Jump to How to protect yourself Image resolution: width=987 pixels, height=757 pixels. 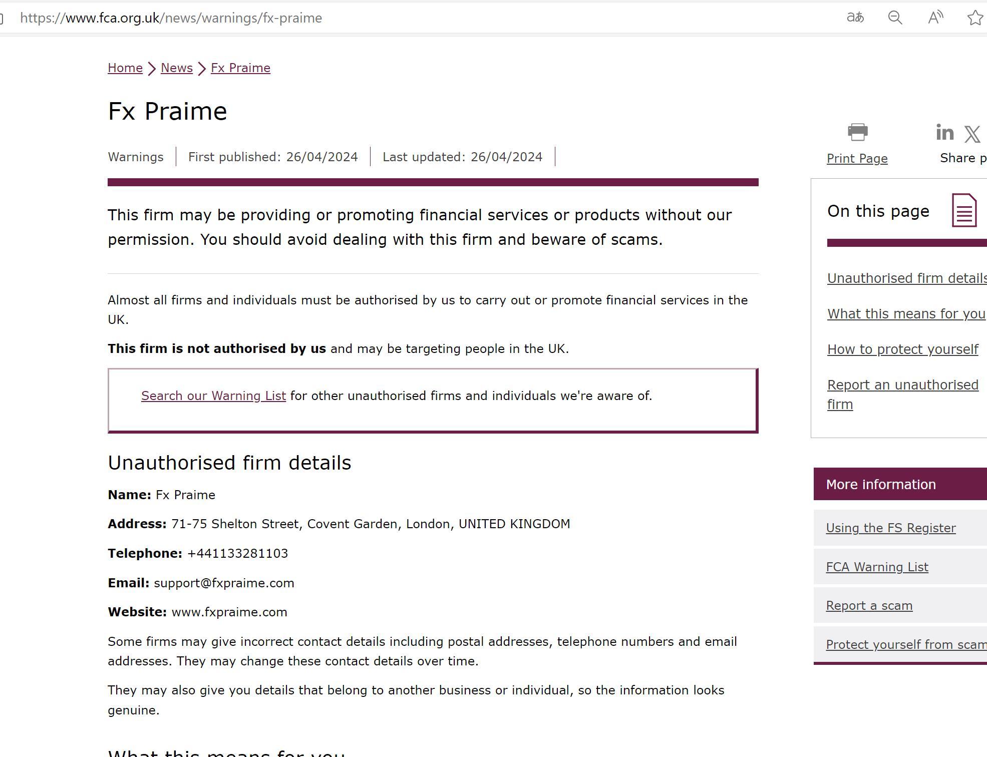[x=902, y=349]
